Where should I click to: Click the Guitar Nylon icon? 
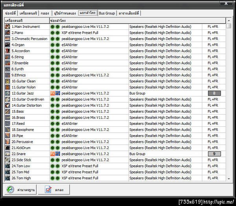7,87
